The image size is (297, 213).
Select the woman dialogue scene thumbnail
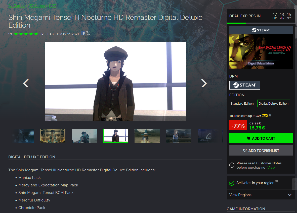pos(179,136)
